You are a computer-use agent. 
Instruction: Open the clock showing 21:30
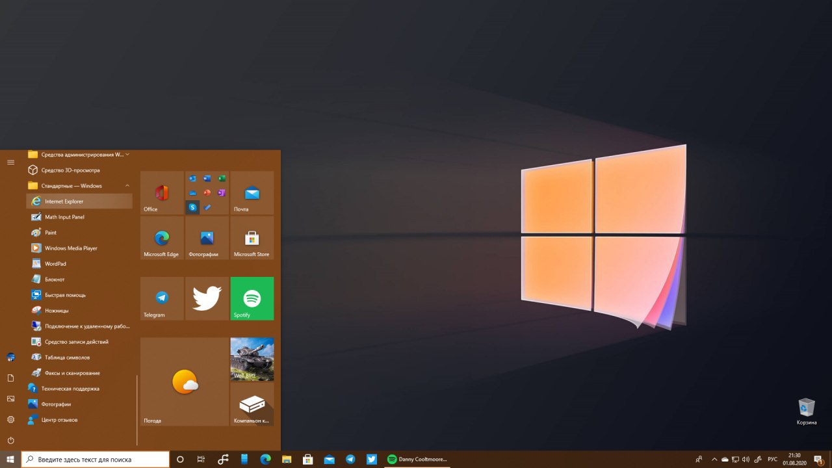tap(794, 460)
